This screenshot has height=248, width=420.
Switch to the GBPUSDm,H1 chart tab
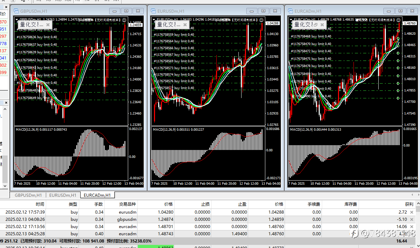pos(28,195)
